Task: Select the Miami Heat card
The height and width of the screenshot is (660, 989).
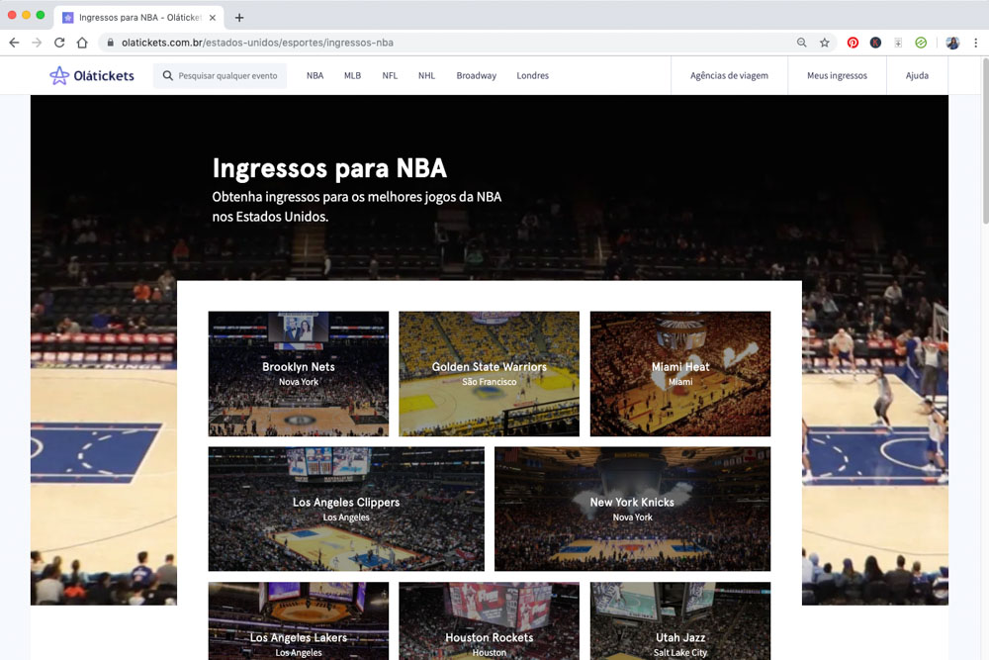Action: tap(680, 373)
